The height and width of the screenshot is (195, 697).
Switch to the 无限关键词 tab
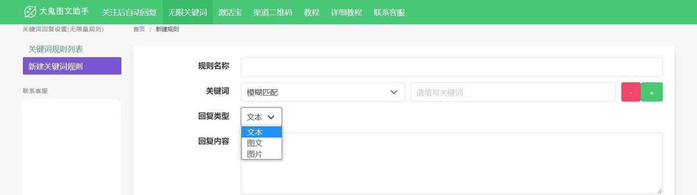coord(187,12)
